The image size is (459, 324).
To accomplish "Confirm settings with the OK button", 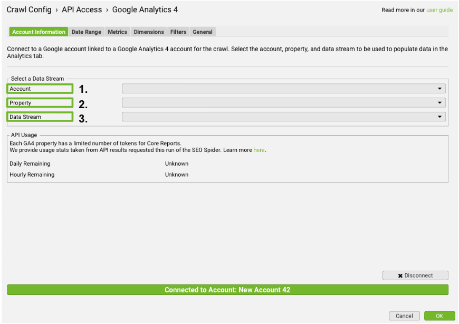I will pyautogui.click(x=439, y=316).
